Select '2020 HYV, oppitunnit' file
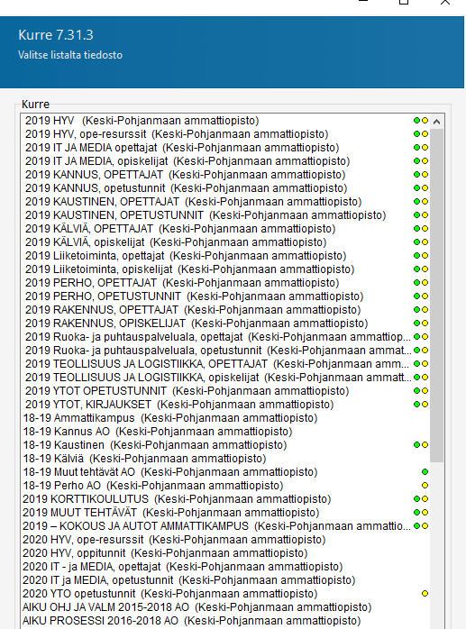The image size is (466, 629). (x=225, y=552)
